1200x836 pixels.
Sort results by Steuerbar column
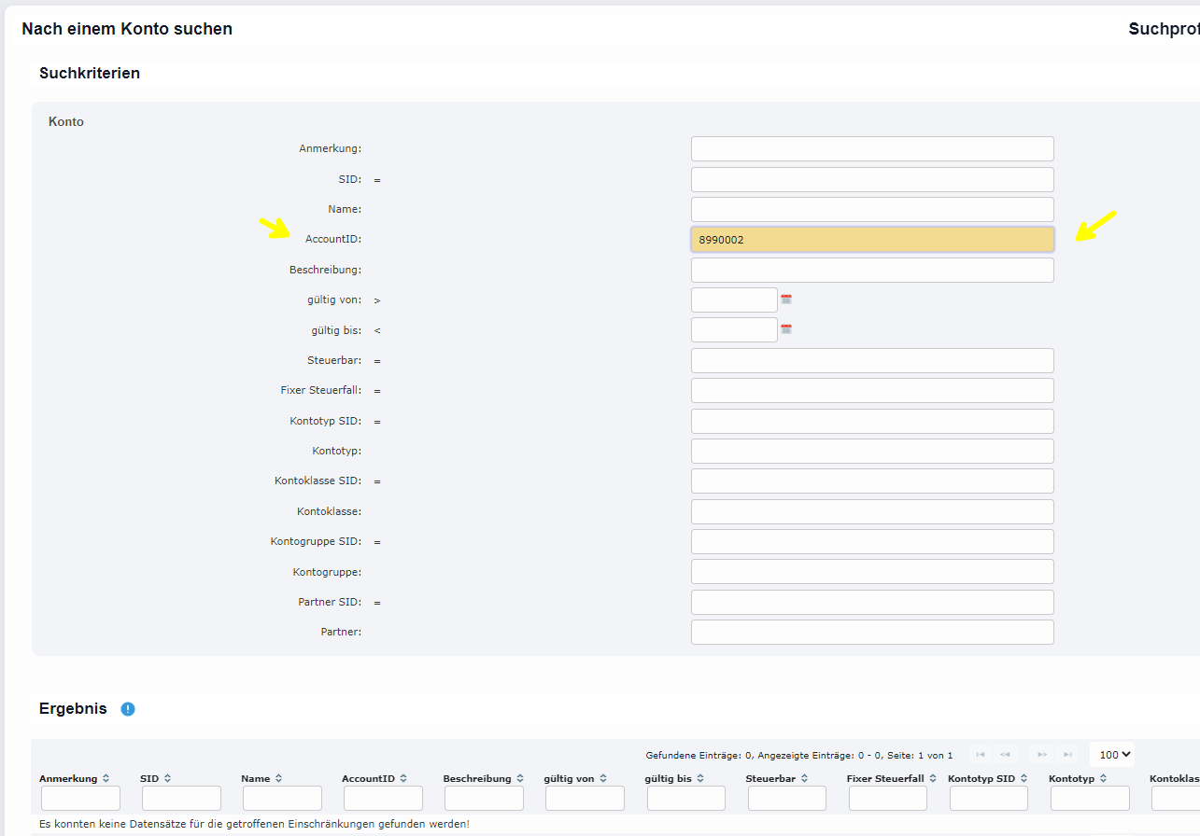pos(804,778)
